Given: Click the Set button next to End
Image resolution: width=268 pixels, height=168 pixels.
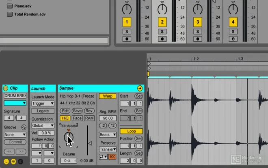Looking at the screenshot, I should coord(138,111).
